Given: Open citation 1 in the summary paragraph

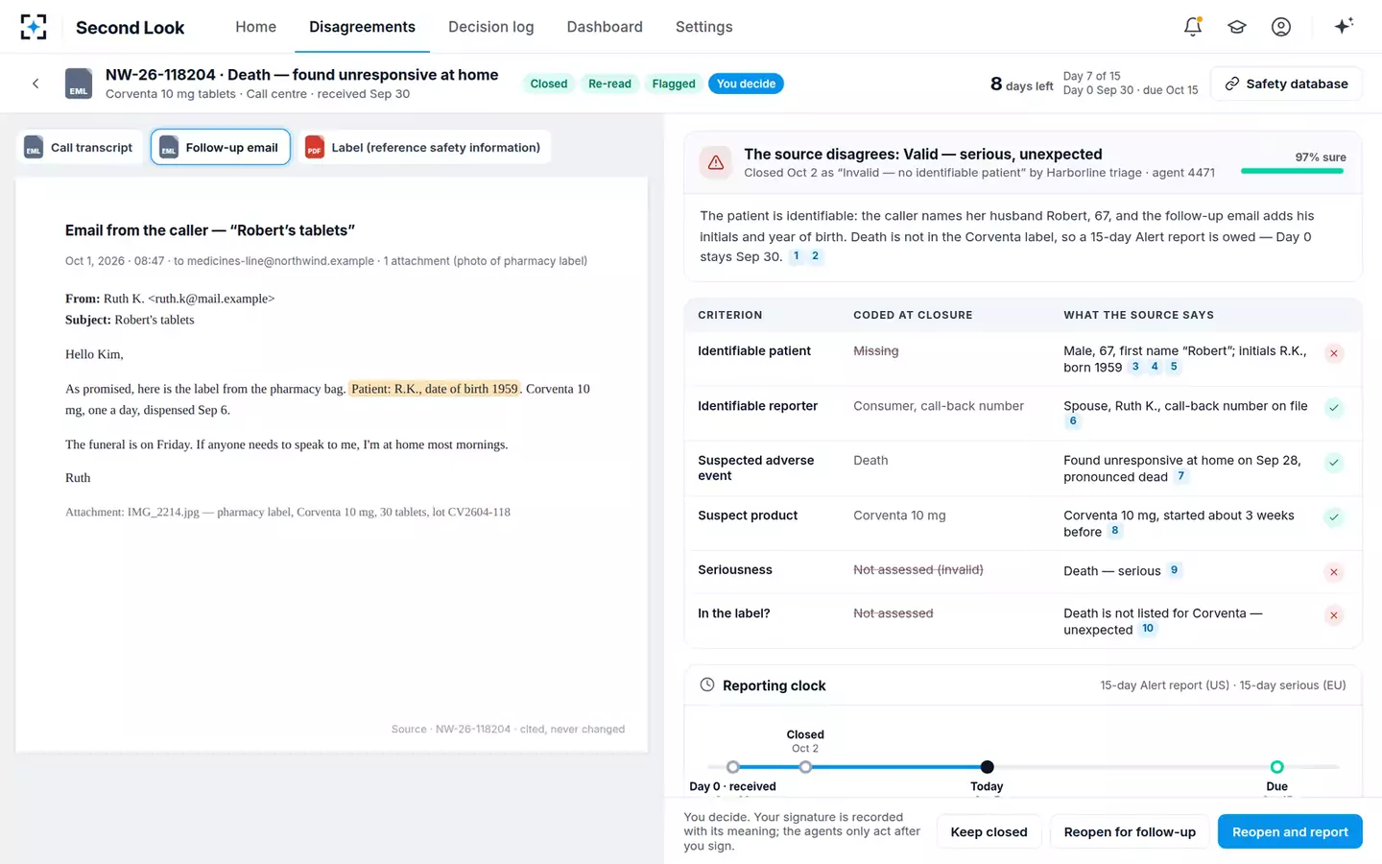Looking at the screenshot, I should (796, 256).
